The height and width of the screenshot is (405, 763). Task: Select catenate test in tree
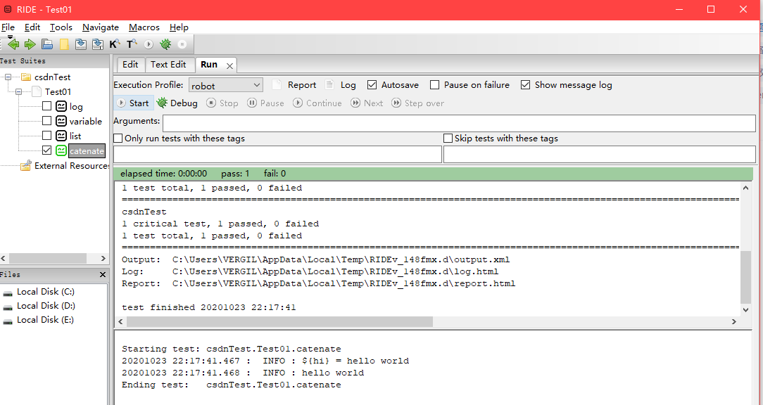point(87,150)
